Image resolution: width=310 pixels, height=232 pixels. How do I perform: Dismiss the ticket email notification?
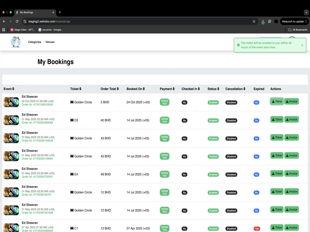(x=302, y=45)
